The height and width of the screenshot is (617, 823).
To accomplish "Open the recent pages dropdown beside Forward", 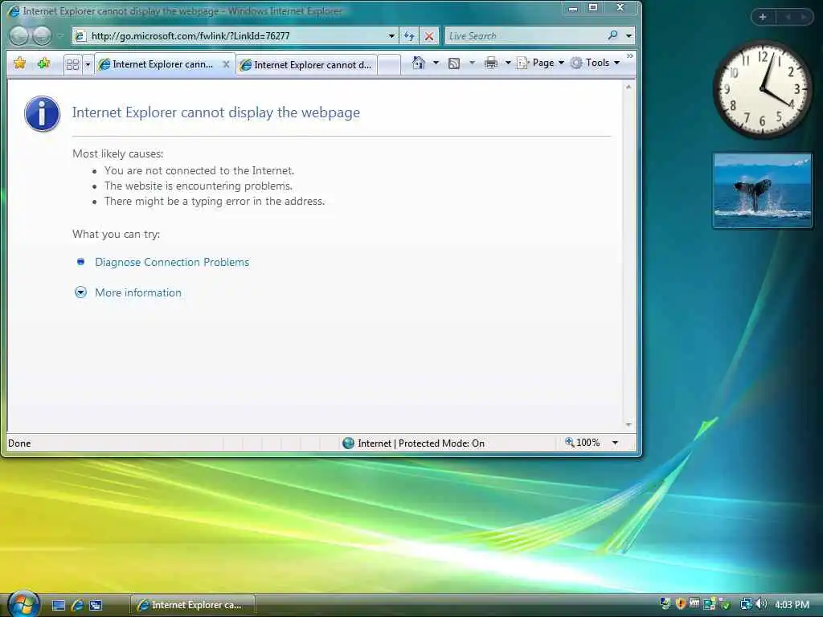I will (59, 35).
